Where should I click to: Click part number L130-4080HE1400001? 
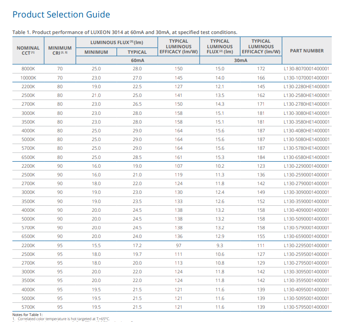(307, 131)
